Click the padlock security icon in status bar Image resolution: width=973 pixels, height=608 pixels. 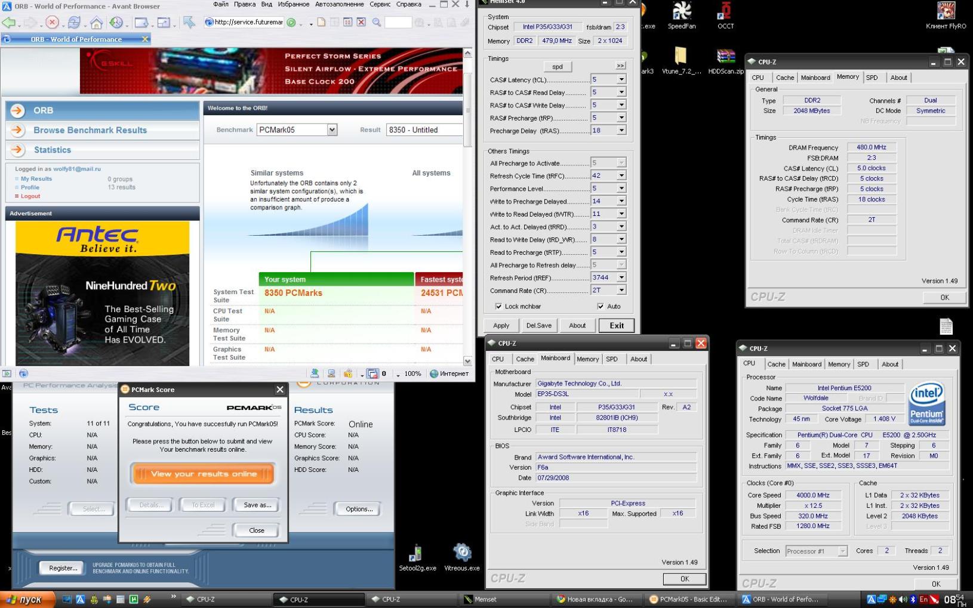347,374
